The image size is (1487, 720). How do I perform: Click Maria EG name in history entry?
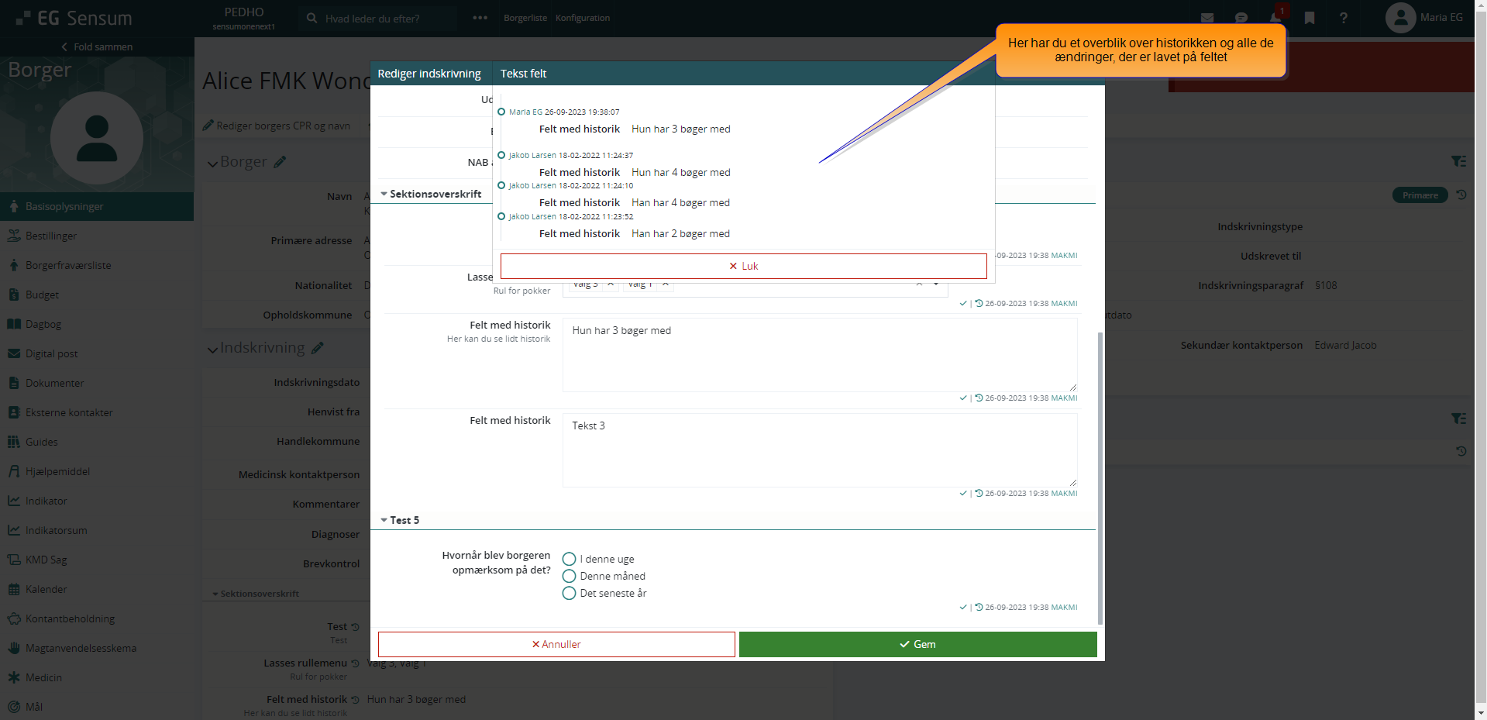coord(525,112)
